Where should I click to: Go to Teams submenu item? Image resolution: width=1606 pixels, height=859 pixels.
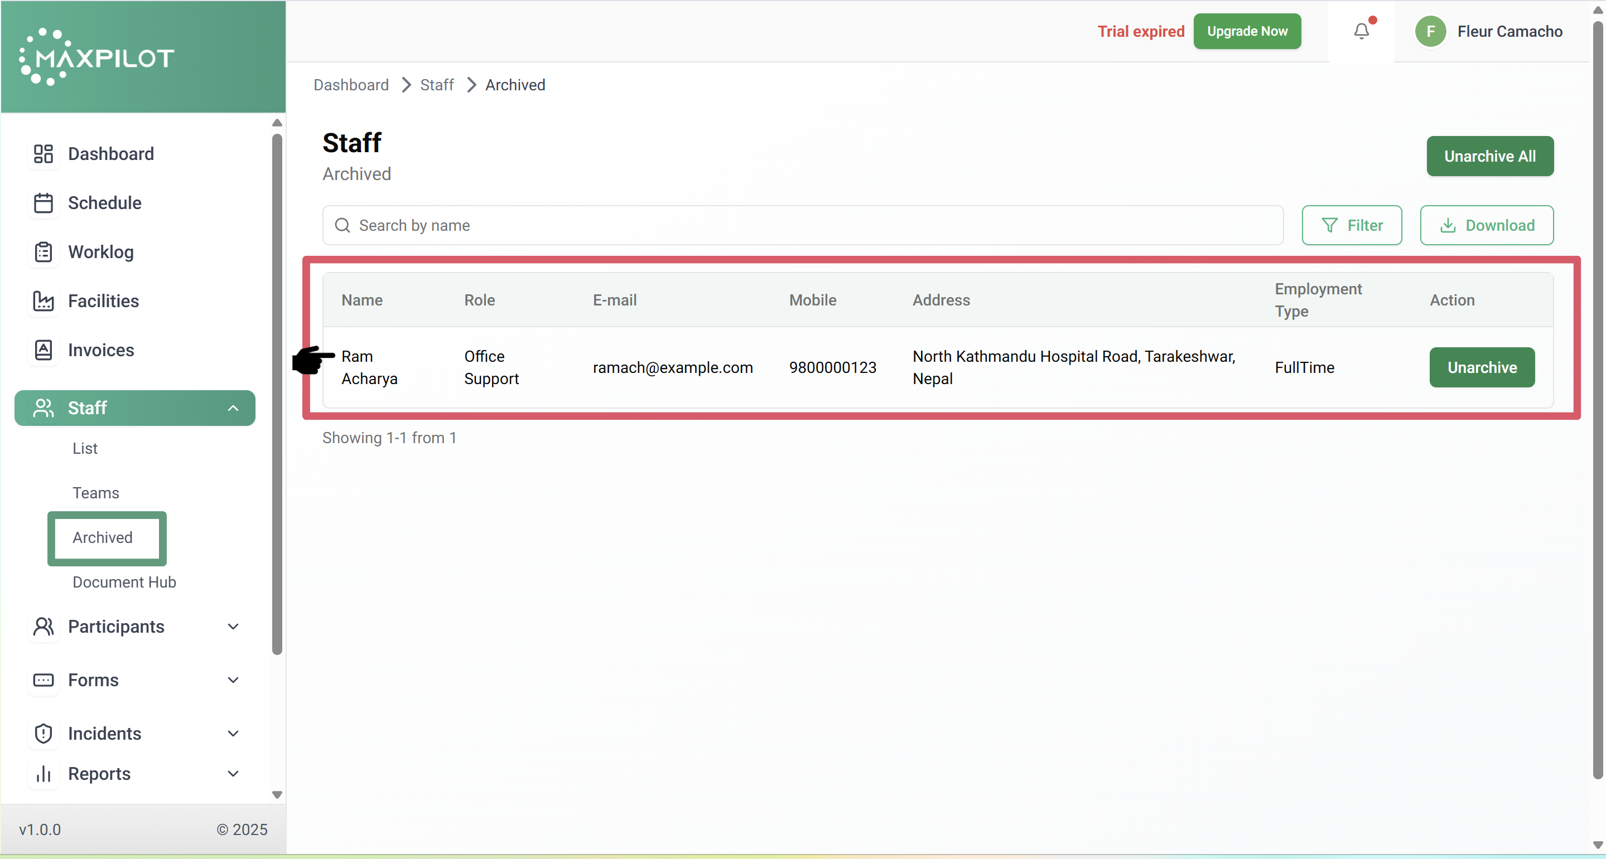(x=95, y=493)
